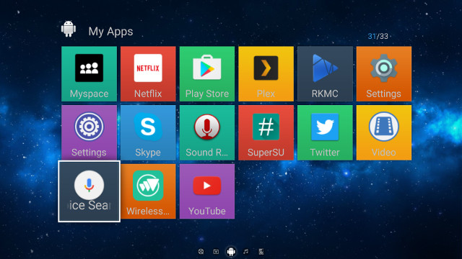This screenshot has width=462, height=259.
Task: Click the My Apps title
Action: [110, 32]
